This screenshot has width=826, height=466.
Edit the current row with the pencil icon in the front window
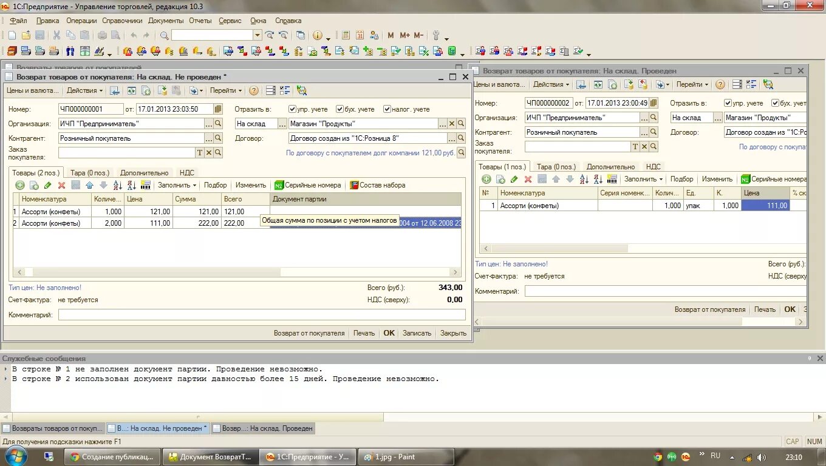click(x=47, y=185)
